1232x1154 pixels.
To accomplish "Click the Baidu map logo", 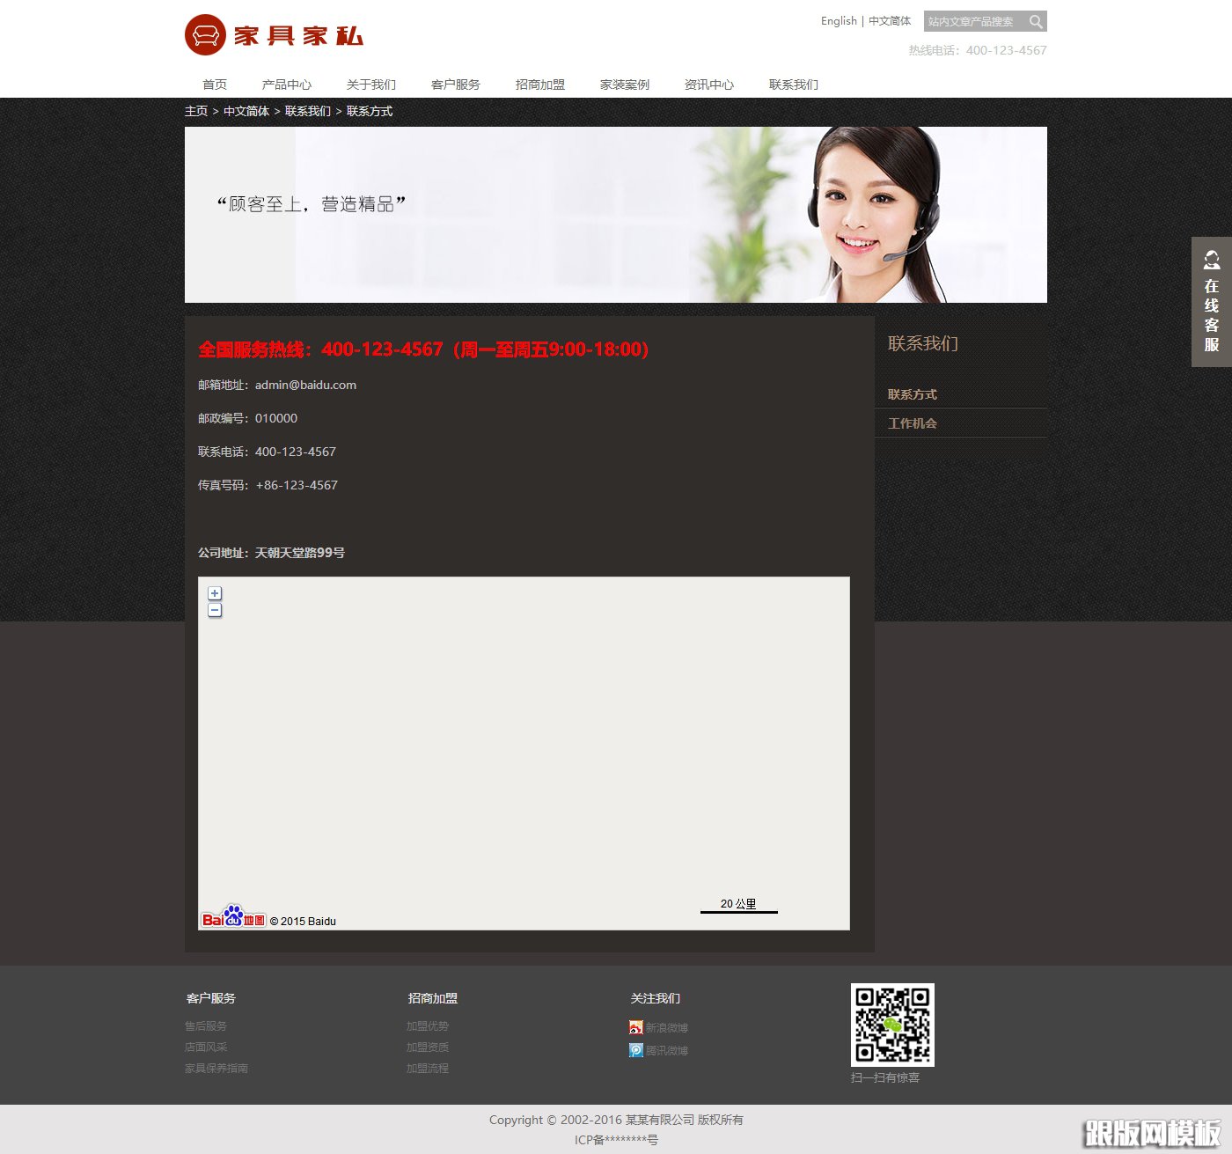I will click(x=233, y=917).
